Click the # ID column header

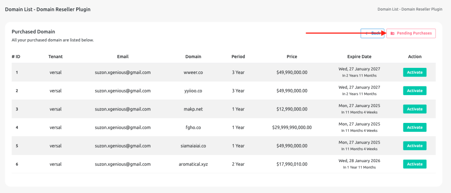[16, 57]
